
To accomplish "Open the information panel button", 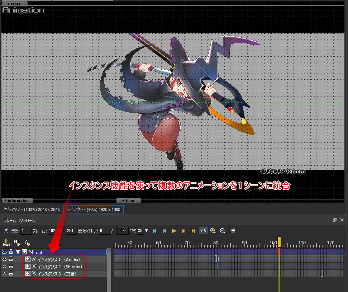I will [18, 201].
